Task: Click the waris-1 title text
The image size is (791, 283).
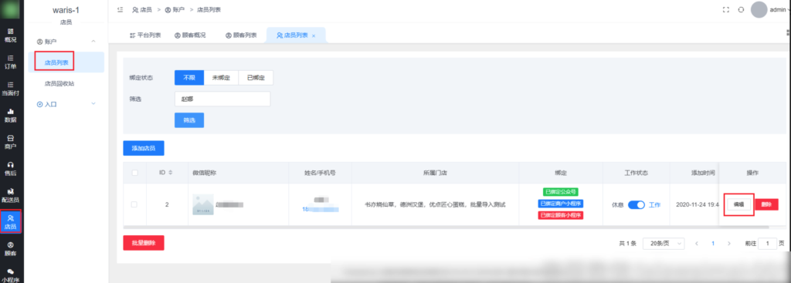Action: tap(66, 10)
